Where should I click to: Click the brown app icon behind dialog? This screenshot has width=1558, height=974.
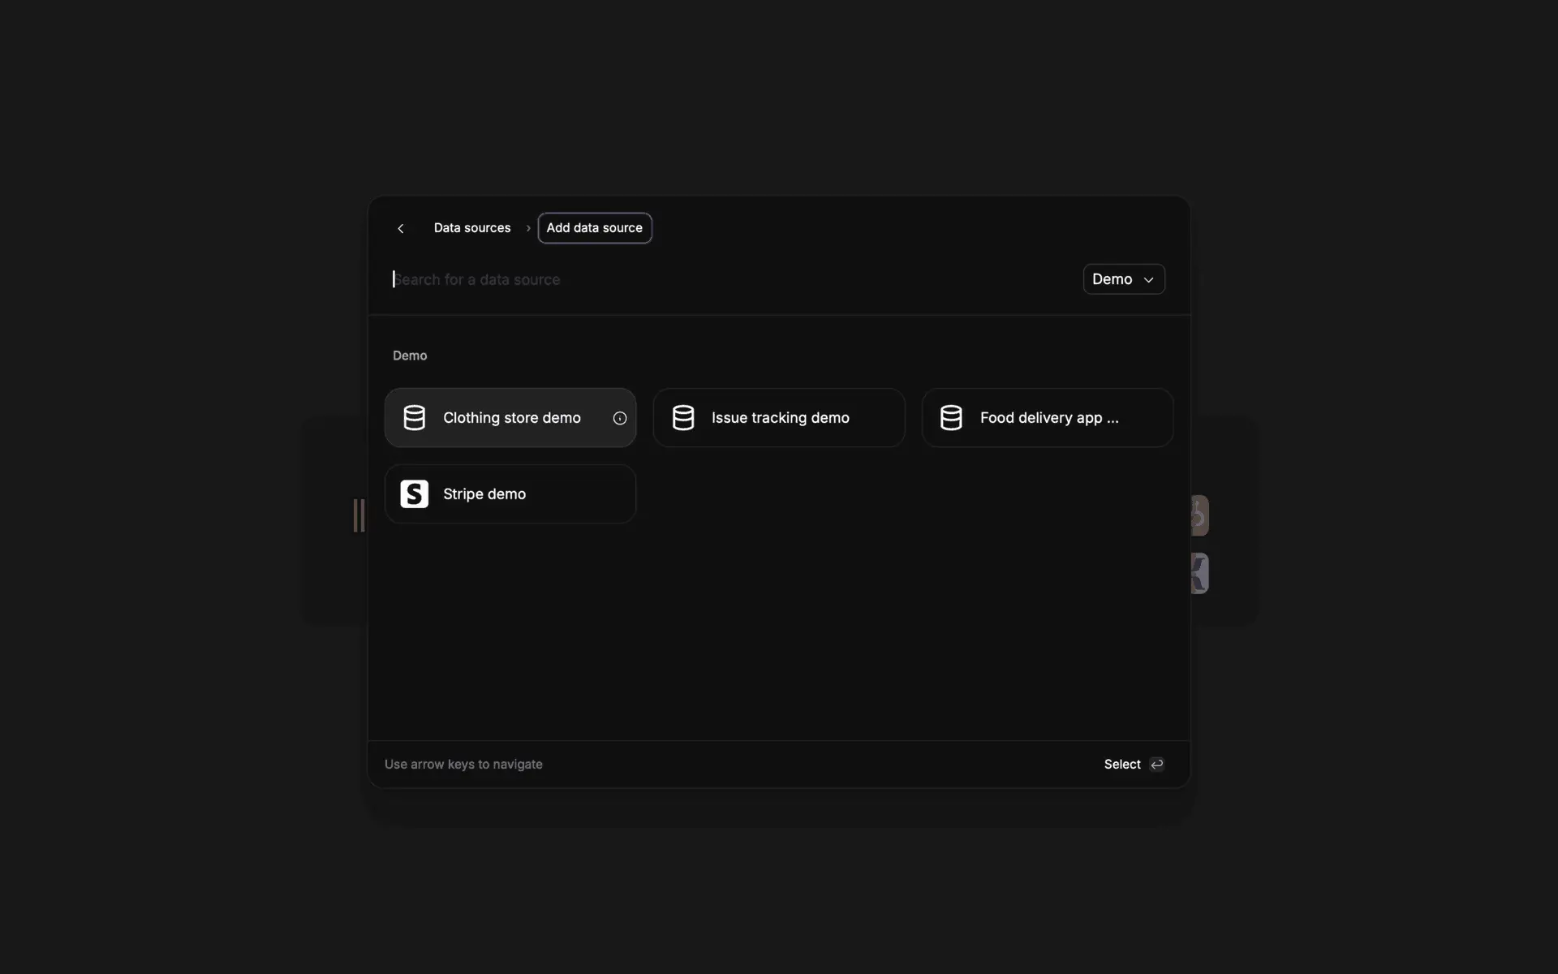[1199, 515]
